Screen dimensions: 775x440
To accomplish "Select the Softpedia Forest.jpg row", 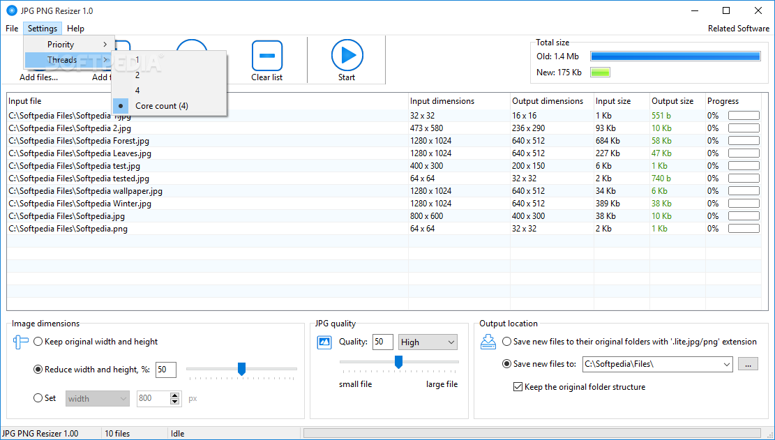I will pos(384,141).
